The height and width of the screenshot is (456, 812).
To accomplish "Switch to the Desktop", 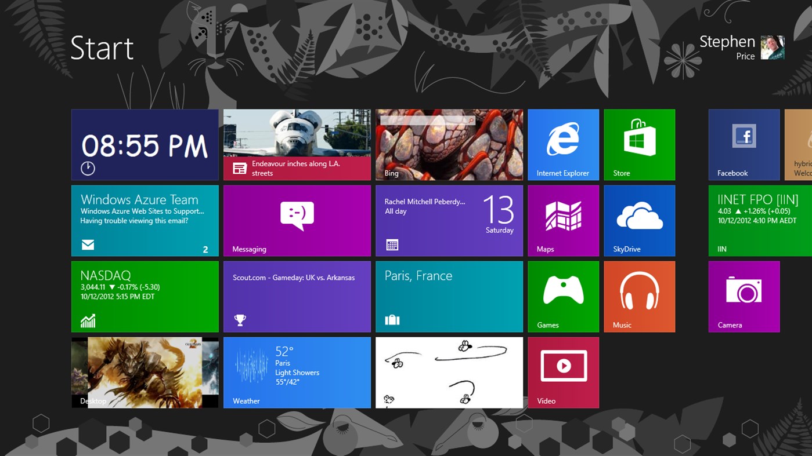I will [145, 372].
